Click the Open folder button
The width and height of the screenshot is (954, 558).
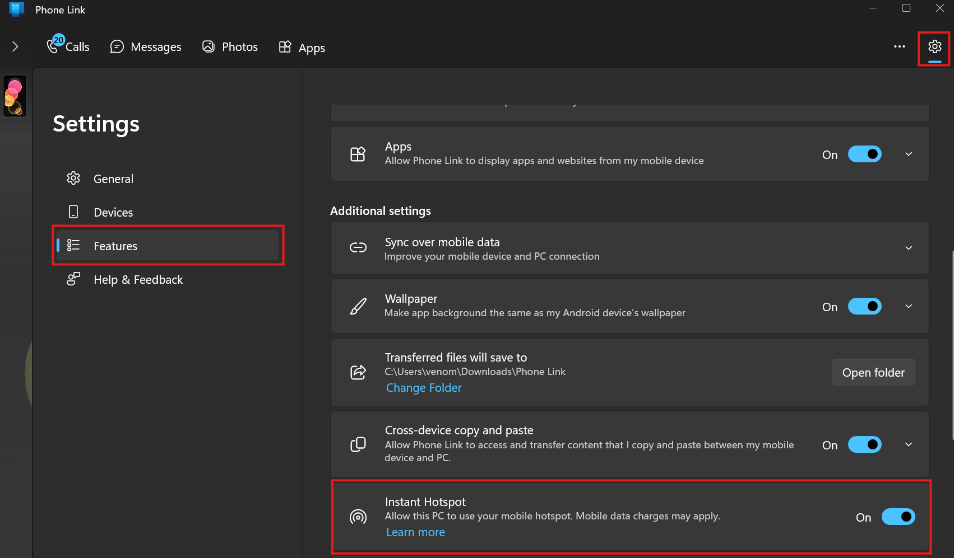coord(873,372)
